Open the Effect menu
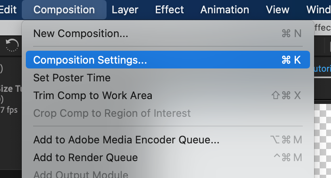 click(170, 10)
